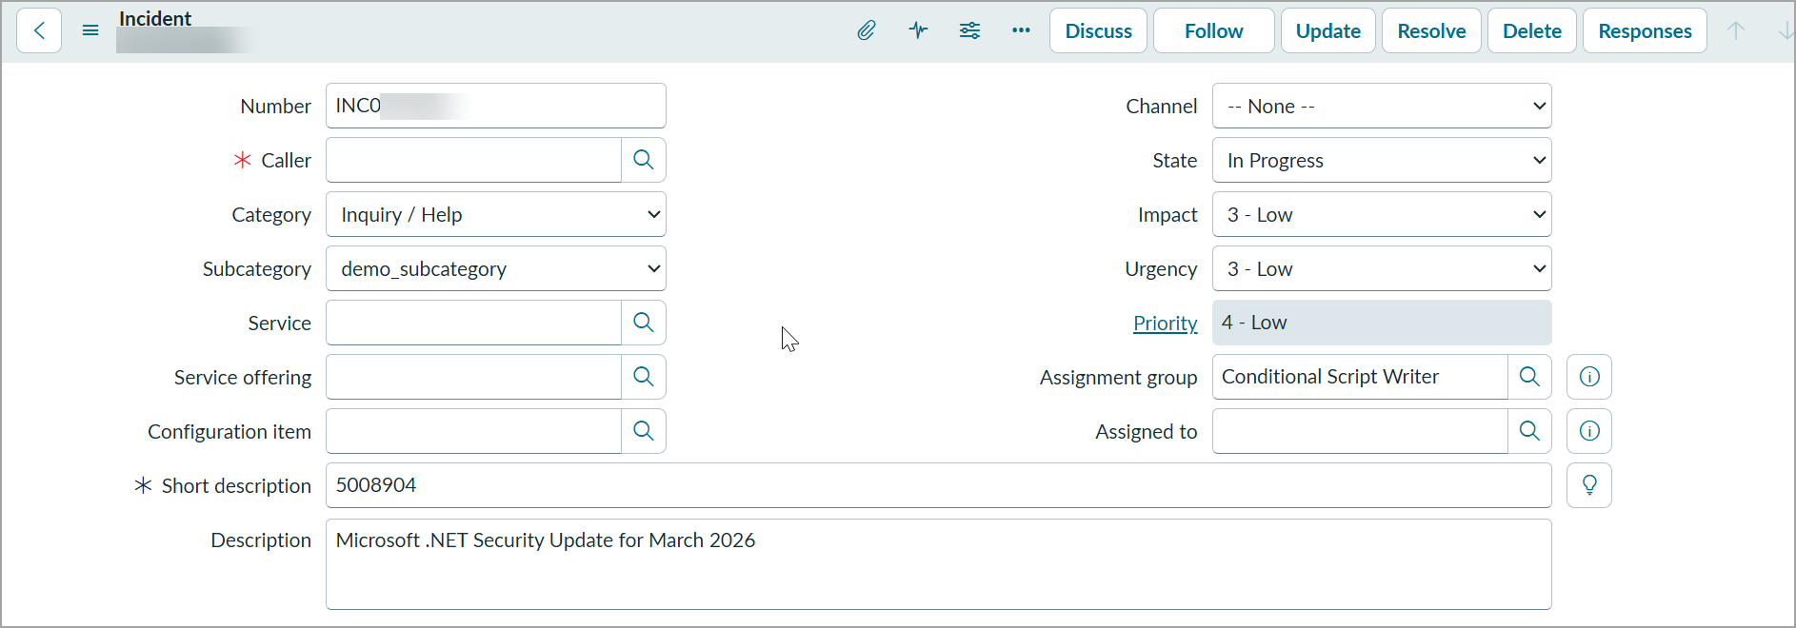The width and height of the screenshot is (1796, 628).
Task: Click the Service text field
Action: click(x=473, y=323)
